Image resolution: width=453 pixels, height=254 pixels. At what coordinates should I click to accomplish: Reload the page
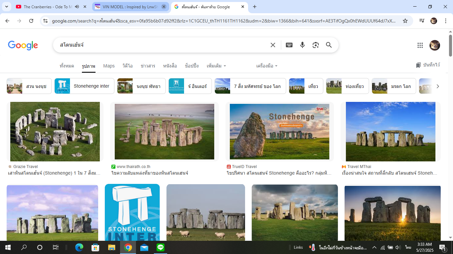pos(31,21)
